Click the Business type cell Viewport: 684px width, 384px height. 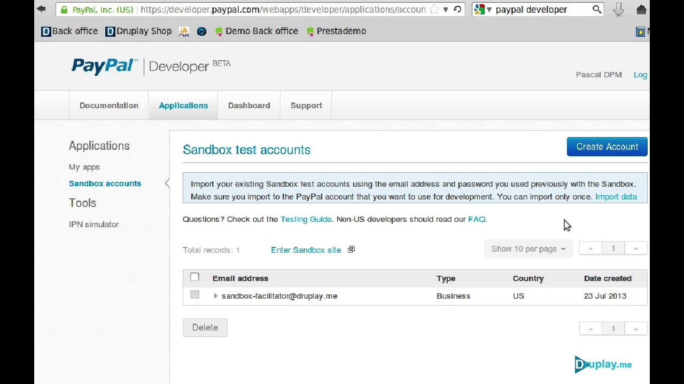pos(453,296)
